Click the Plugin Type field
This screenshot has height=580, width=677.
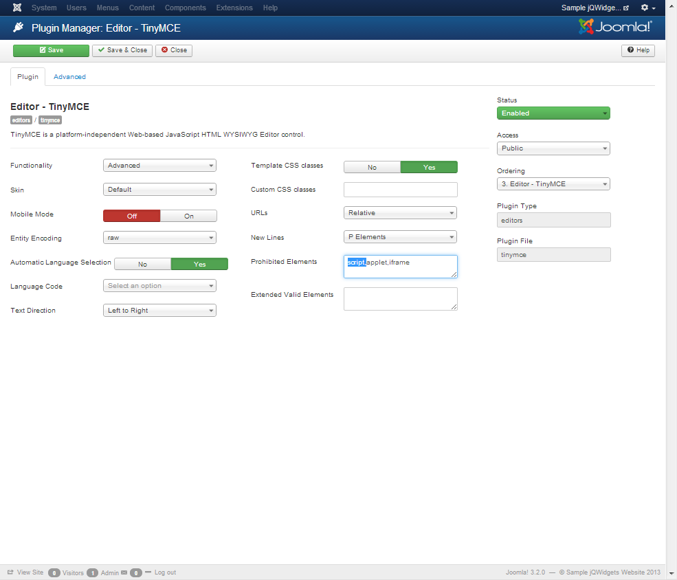pos(553,220)
